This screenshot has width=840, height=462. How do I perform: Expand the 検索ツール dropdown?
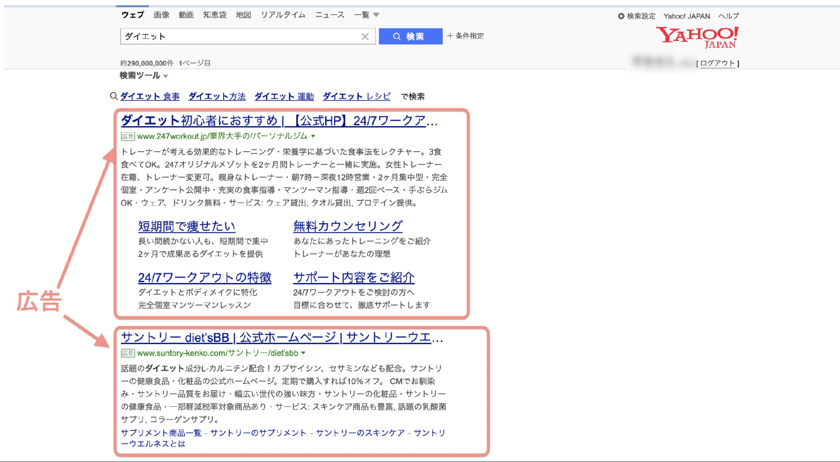click(144, 75)
